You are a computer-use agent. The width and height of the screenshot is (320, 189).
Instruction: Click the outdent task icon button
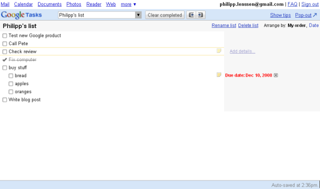tap(191, 15)
